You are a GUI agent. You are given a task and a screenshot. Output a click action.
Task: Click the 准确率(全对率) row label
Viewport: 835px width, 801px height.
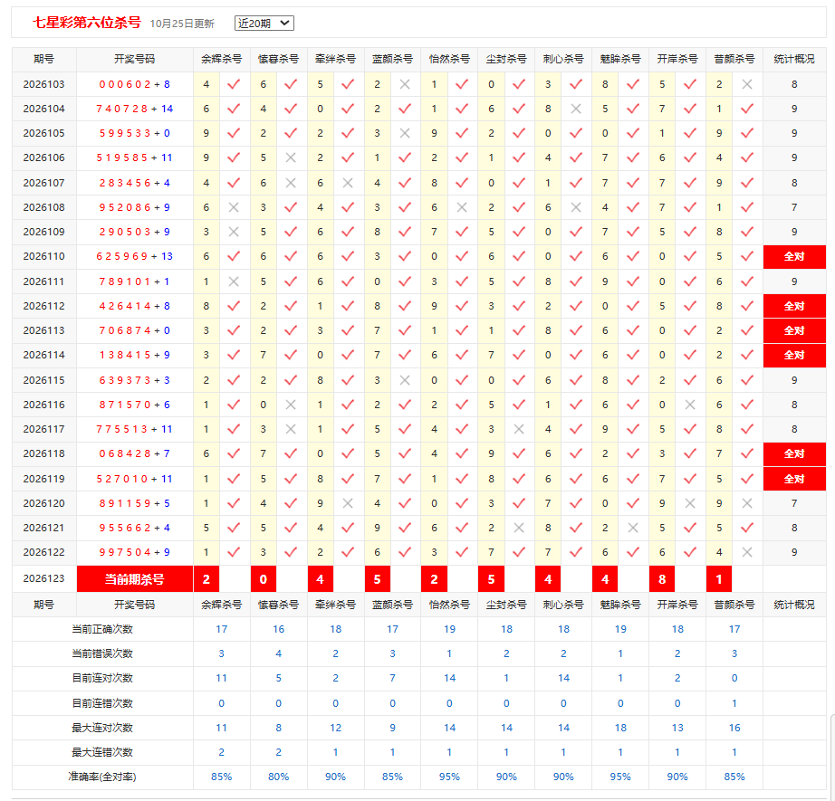point(102,777)
